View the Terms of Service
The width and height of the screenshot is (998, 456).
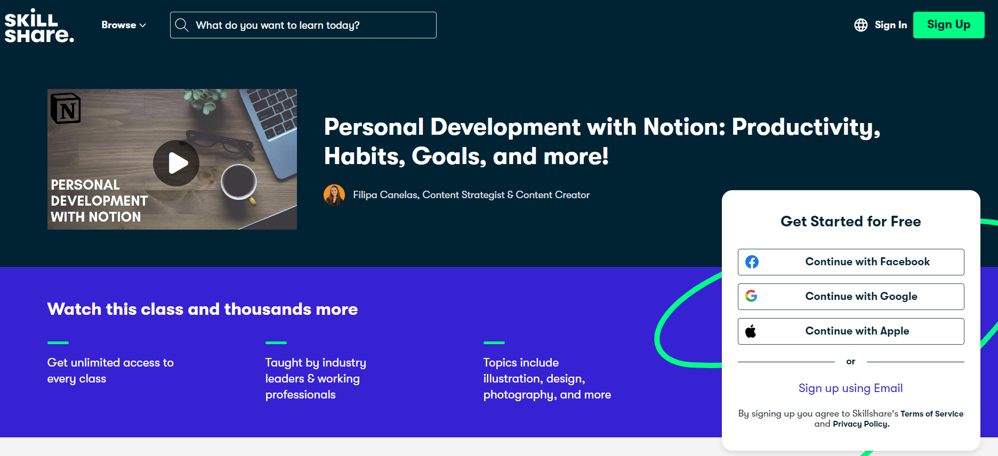(x=932, y=413)
